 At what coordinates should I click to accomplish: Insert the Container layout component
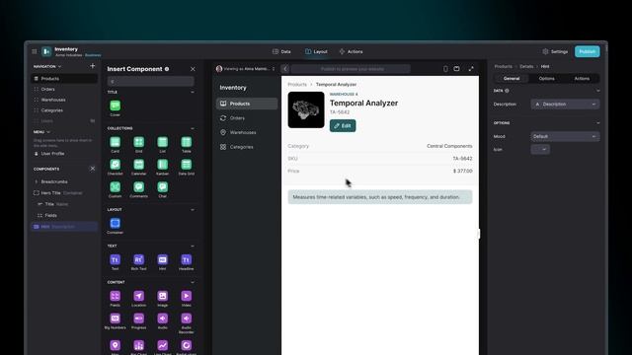[x=115, y=224]
